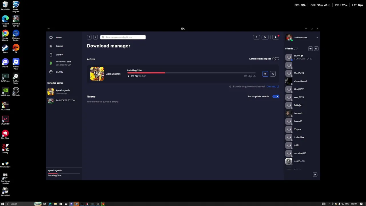Open File Explorer from the taskbar

[x=55, y=204]
